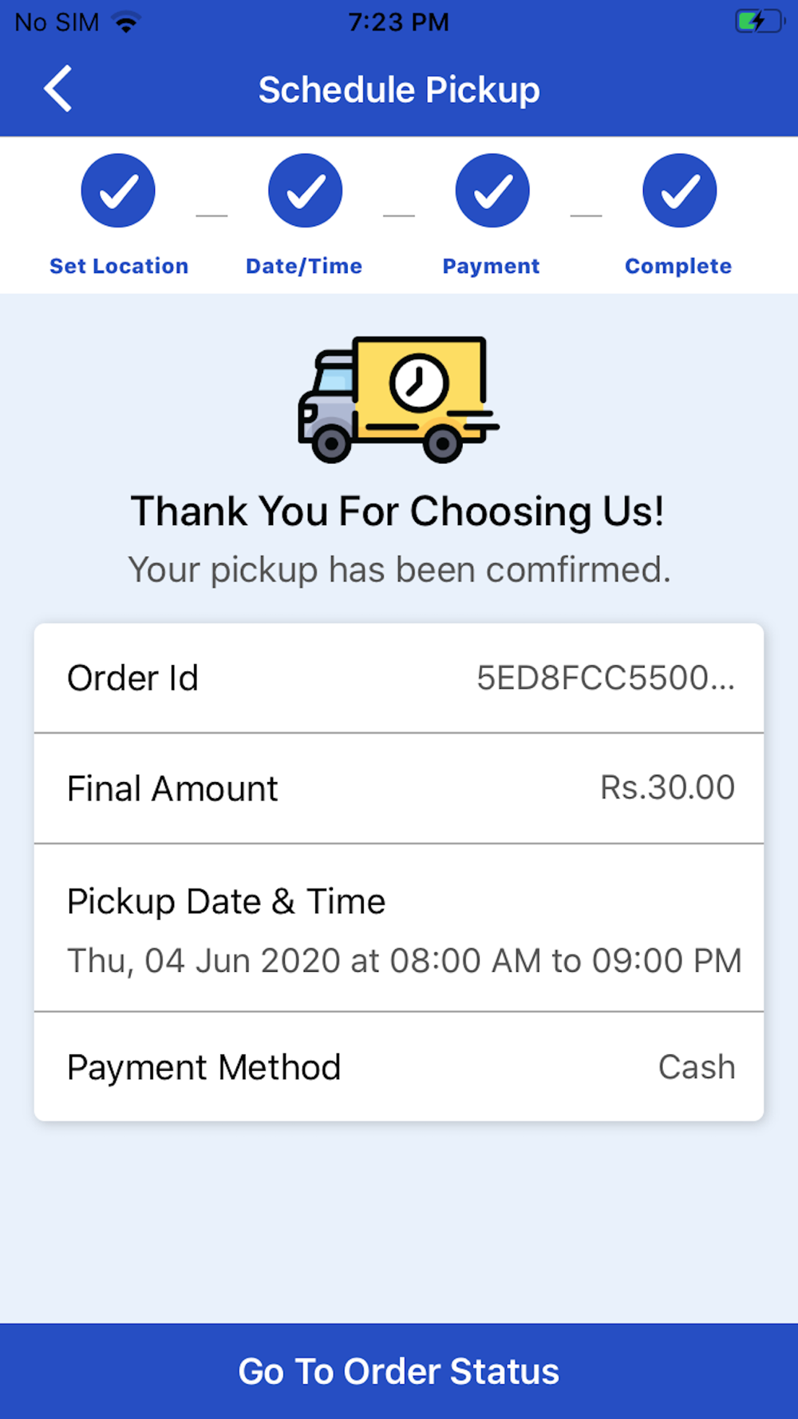Viewport: 798px width, 1419px height.
Task: Select the Complete step label
Action: click(x=678, y=267)
